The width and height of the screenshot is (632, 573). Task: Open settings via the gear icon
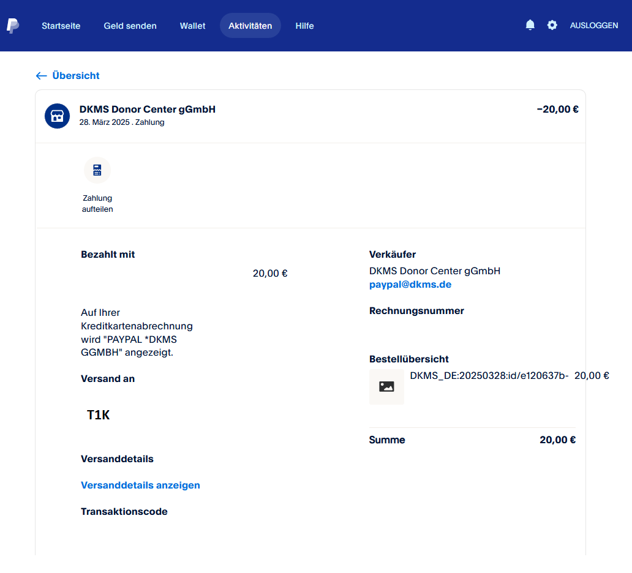coord(552,25)
